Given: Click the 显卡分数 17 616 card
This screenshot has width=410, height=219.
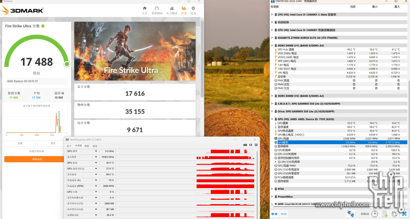Looking at the screenshot, I should (x=135, y=92).
